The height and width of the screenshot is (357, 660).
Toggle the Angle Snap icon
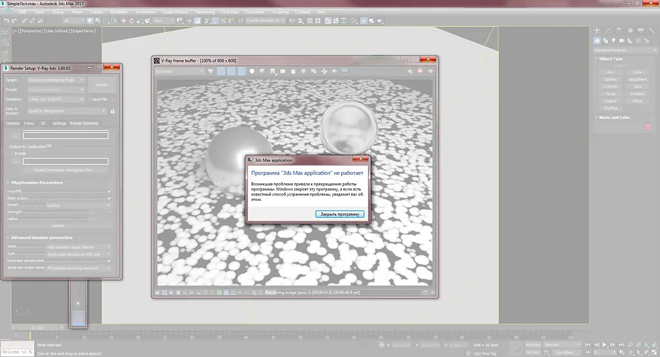(x=215, y=21)
